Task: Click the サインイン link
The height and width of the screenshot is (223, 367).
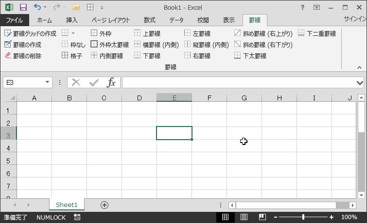Action: (355, 19)
